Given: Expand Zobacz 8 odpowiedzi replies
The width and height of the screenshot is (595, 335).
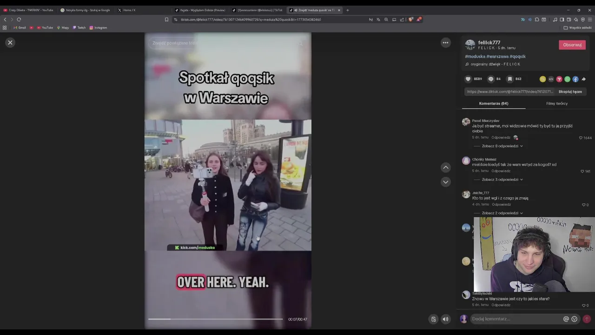Looking at the screenshot, I should [502, 146].
